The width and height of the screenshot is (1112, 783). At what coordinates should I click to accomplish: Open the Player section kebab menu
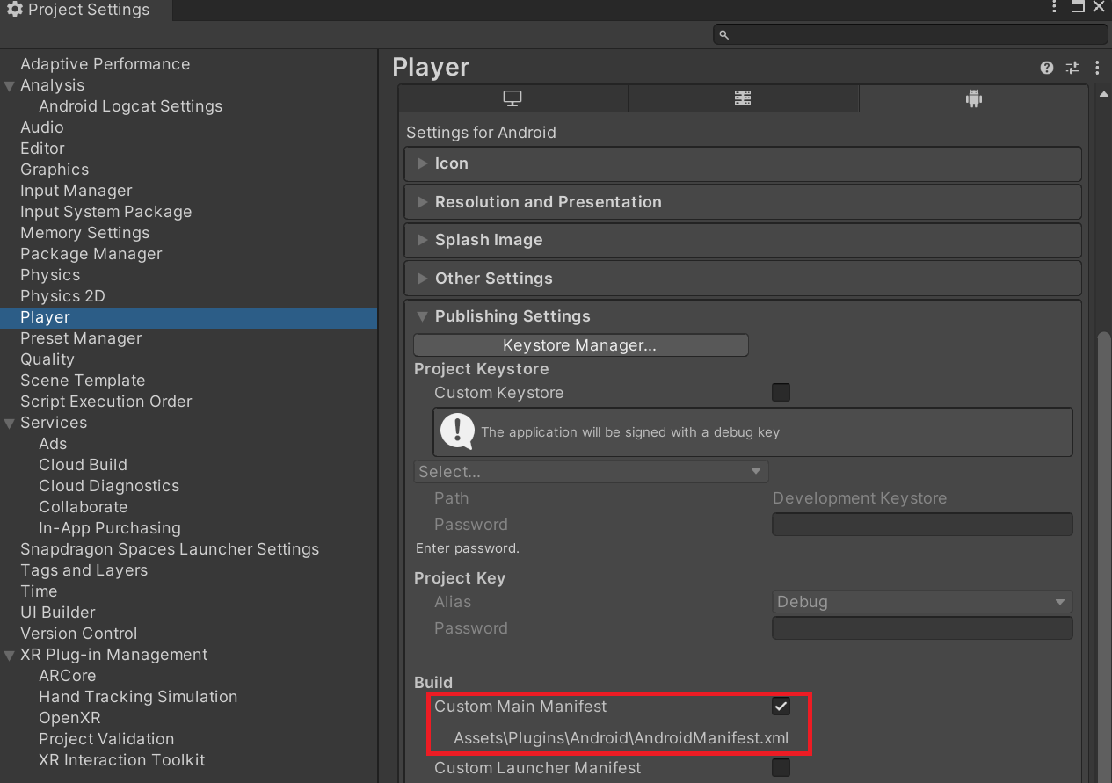(1097, 68)
